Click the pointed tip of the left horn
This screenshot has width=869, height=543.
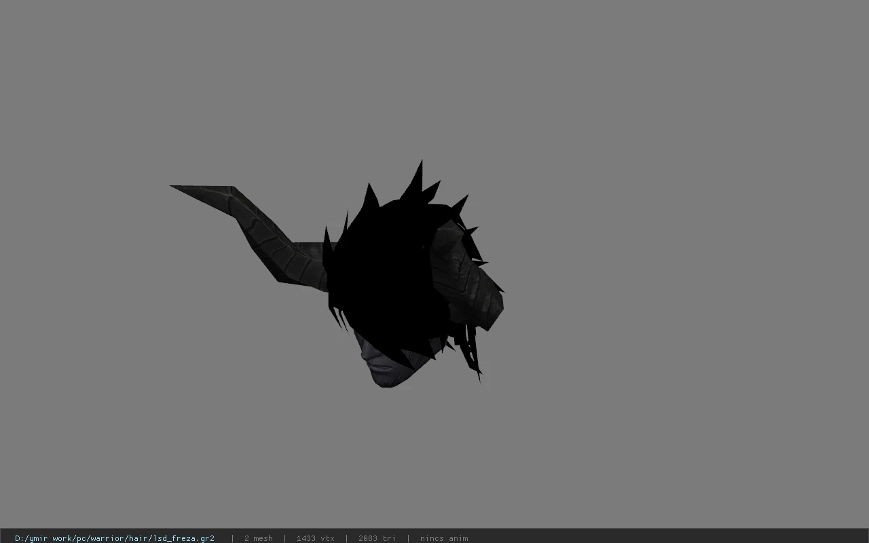[x=178, y=187]
